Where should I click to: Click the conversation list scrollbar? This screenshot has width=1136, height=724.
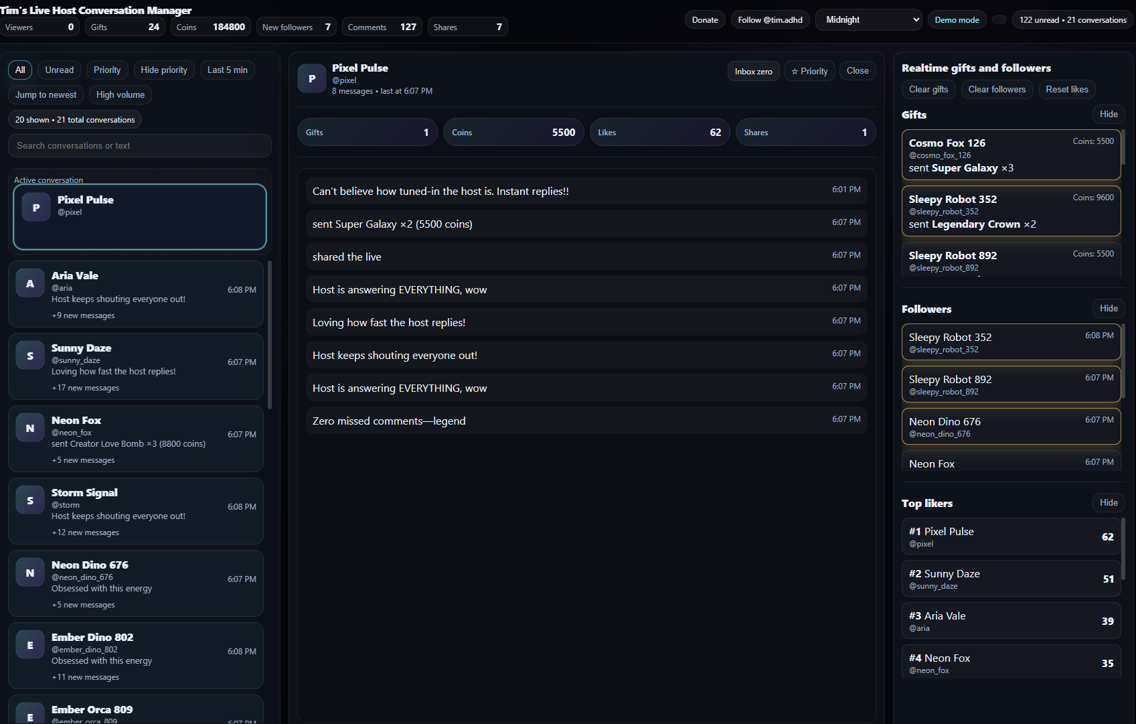(x=270, y=335)
